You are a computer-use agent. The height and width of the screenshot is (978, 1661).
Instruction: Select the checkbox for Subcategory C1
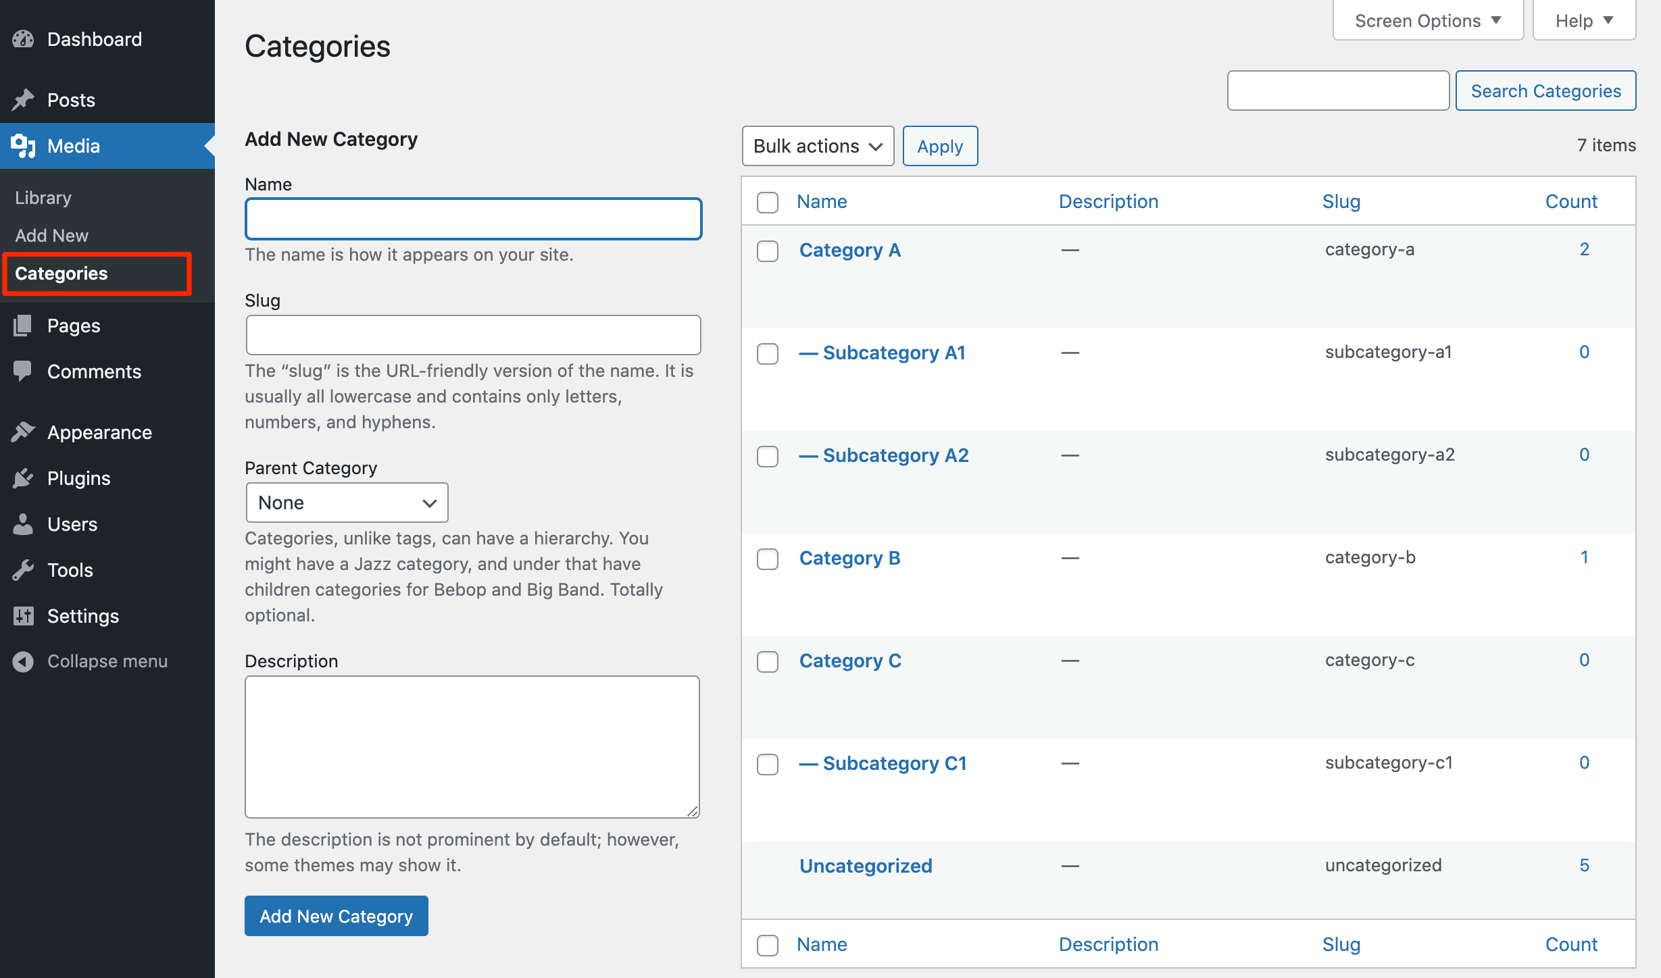tap(767, 765)
